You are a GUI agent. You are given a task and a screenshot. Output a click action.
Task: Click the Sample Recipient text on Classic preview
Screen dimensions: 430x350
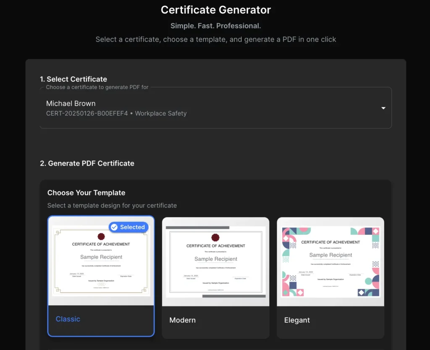pos(102,257)
